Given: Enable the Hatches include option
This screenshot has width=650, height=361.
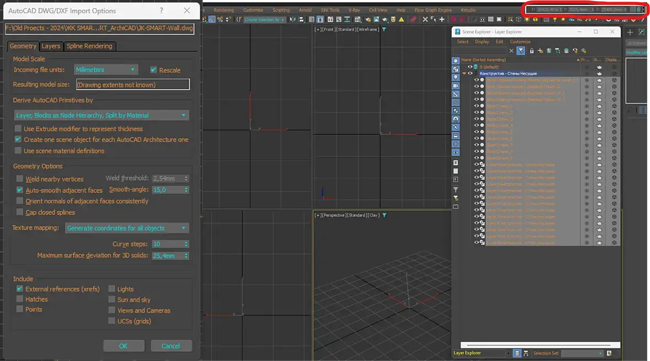Looking at the screenshot, I should pyautogui.click(x=20, y=299).
